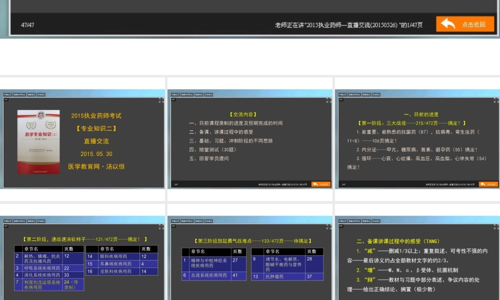Click fullscreen icon on the 第二阶段 slide thumbnail
Viewport: 500px width, 300px height.
[161, 226]
